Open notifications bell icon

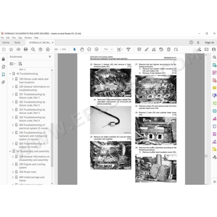198,42
